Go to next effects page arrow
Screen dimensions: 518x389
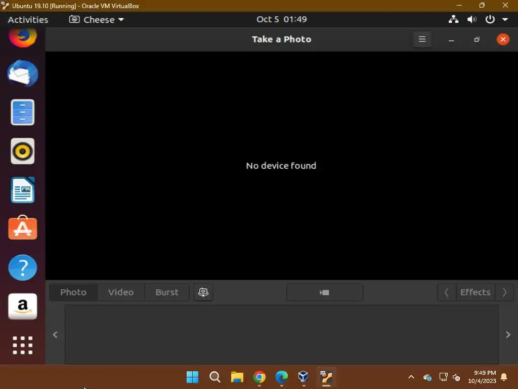tap(504, 292)
